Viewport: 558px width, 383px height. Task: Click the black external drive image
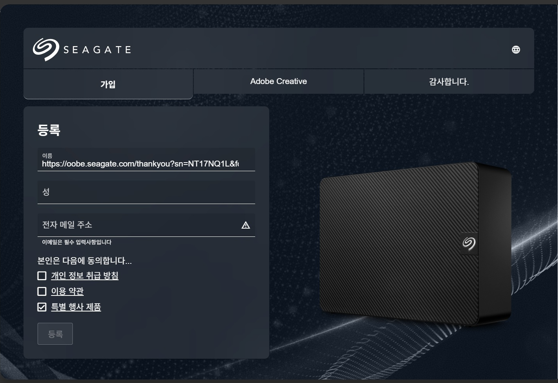click(416, 244)
